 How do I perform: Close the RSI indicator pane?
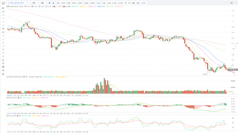tap(20, 116)
